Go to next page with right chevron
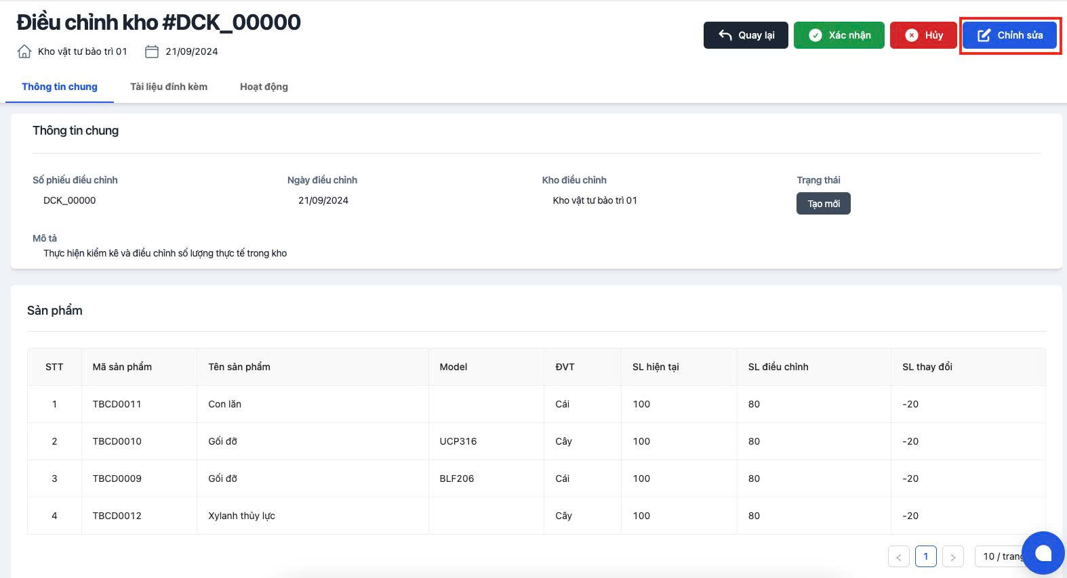This screenshot has height=578, width=1067. point(952,556)
